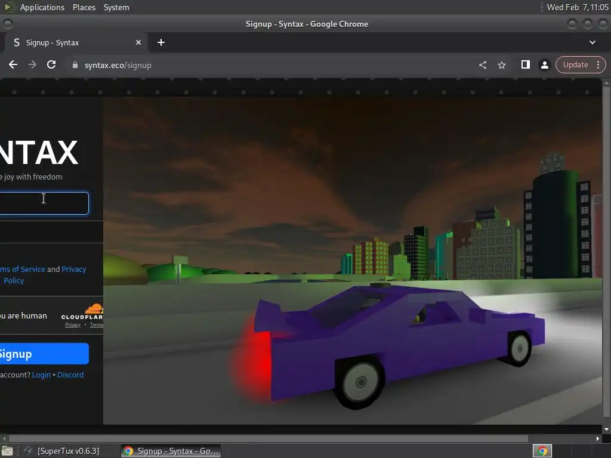Click the horizontal scrollbar right arrow
This screenshot has width=611, height=458.
click(x=598, y=438)
